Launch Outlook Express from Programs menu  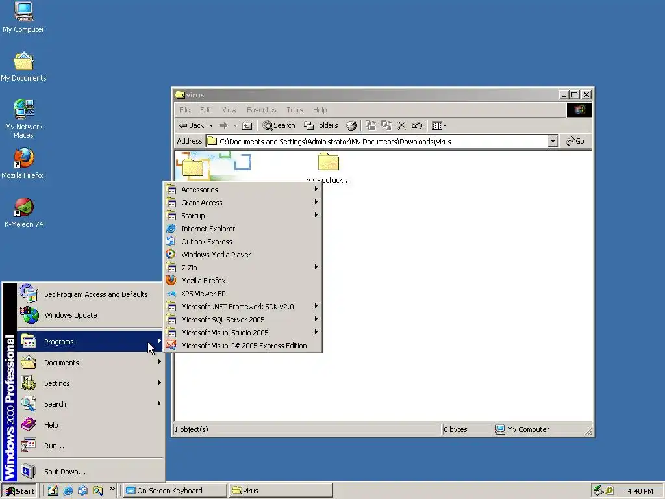243,242
